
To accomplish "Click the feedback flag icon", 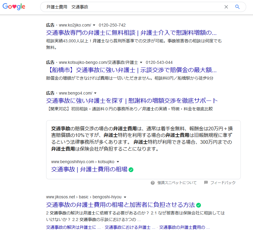I will (x=206, y=183).
